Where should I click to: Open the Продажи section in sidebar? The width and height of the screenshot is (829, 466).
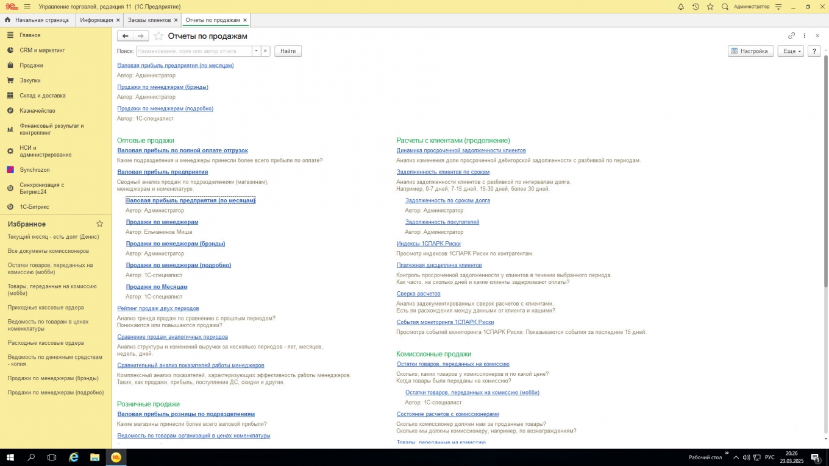click(x=31, y=65)
